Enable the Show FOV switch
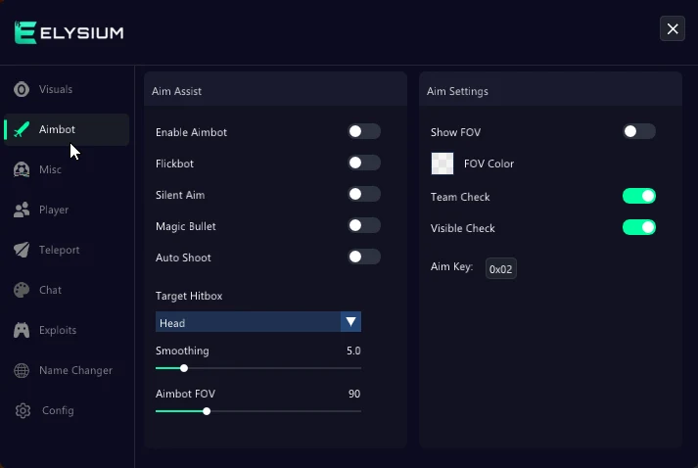The image size is (698, 468). pyautogui.click(x=639, y=132)
